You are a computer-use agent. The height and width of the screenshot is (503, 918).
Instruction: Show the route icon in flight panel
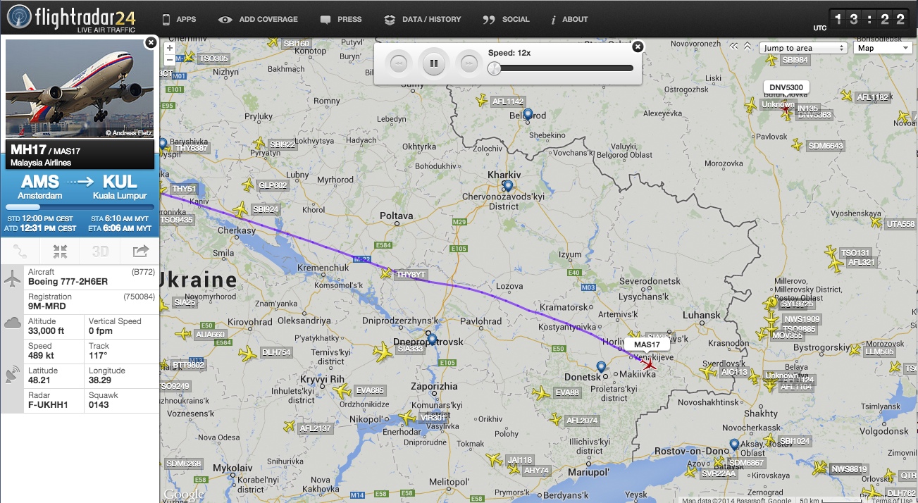pos(20,251)
